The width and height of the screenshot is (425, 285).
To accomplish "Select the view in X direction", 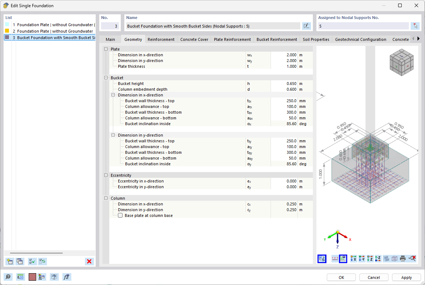I will [x=353, y=258].
